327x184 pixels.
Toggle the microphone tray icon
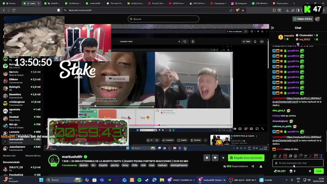click(x=292, y=180)
